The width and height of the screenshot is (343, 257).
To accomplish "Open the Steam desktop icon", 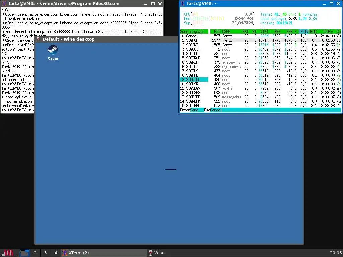I will tap(53, 53).
